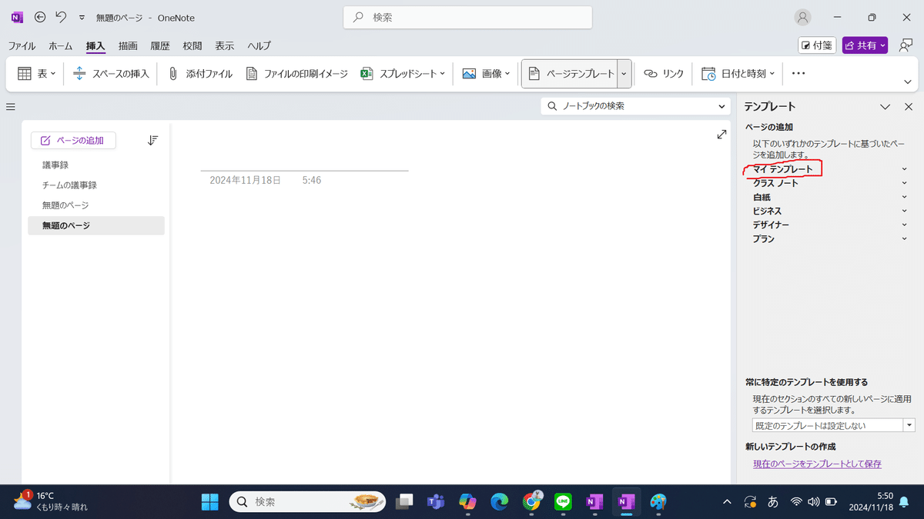
Task: Open the feedback person icon at top right
Action: click(906, 45)
